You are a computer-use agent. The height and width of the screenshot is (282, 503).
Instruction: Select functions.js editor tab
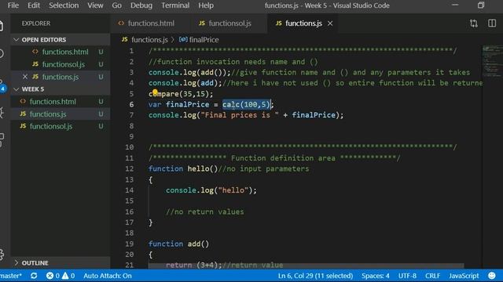point(303,23)
